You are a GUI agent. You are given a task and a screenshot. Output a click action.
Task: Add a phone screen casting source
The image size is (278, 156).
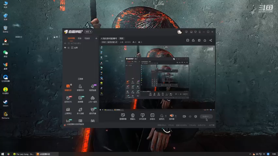pos(142,117)
